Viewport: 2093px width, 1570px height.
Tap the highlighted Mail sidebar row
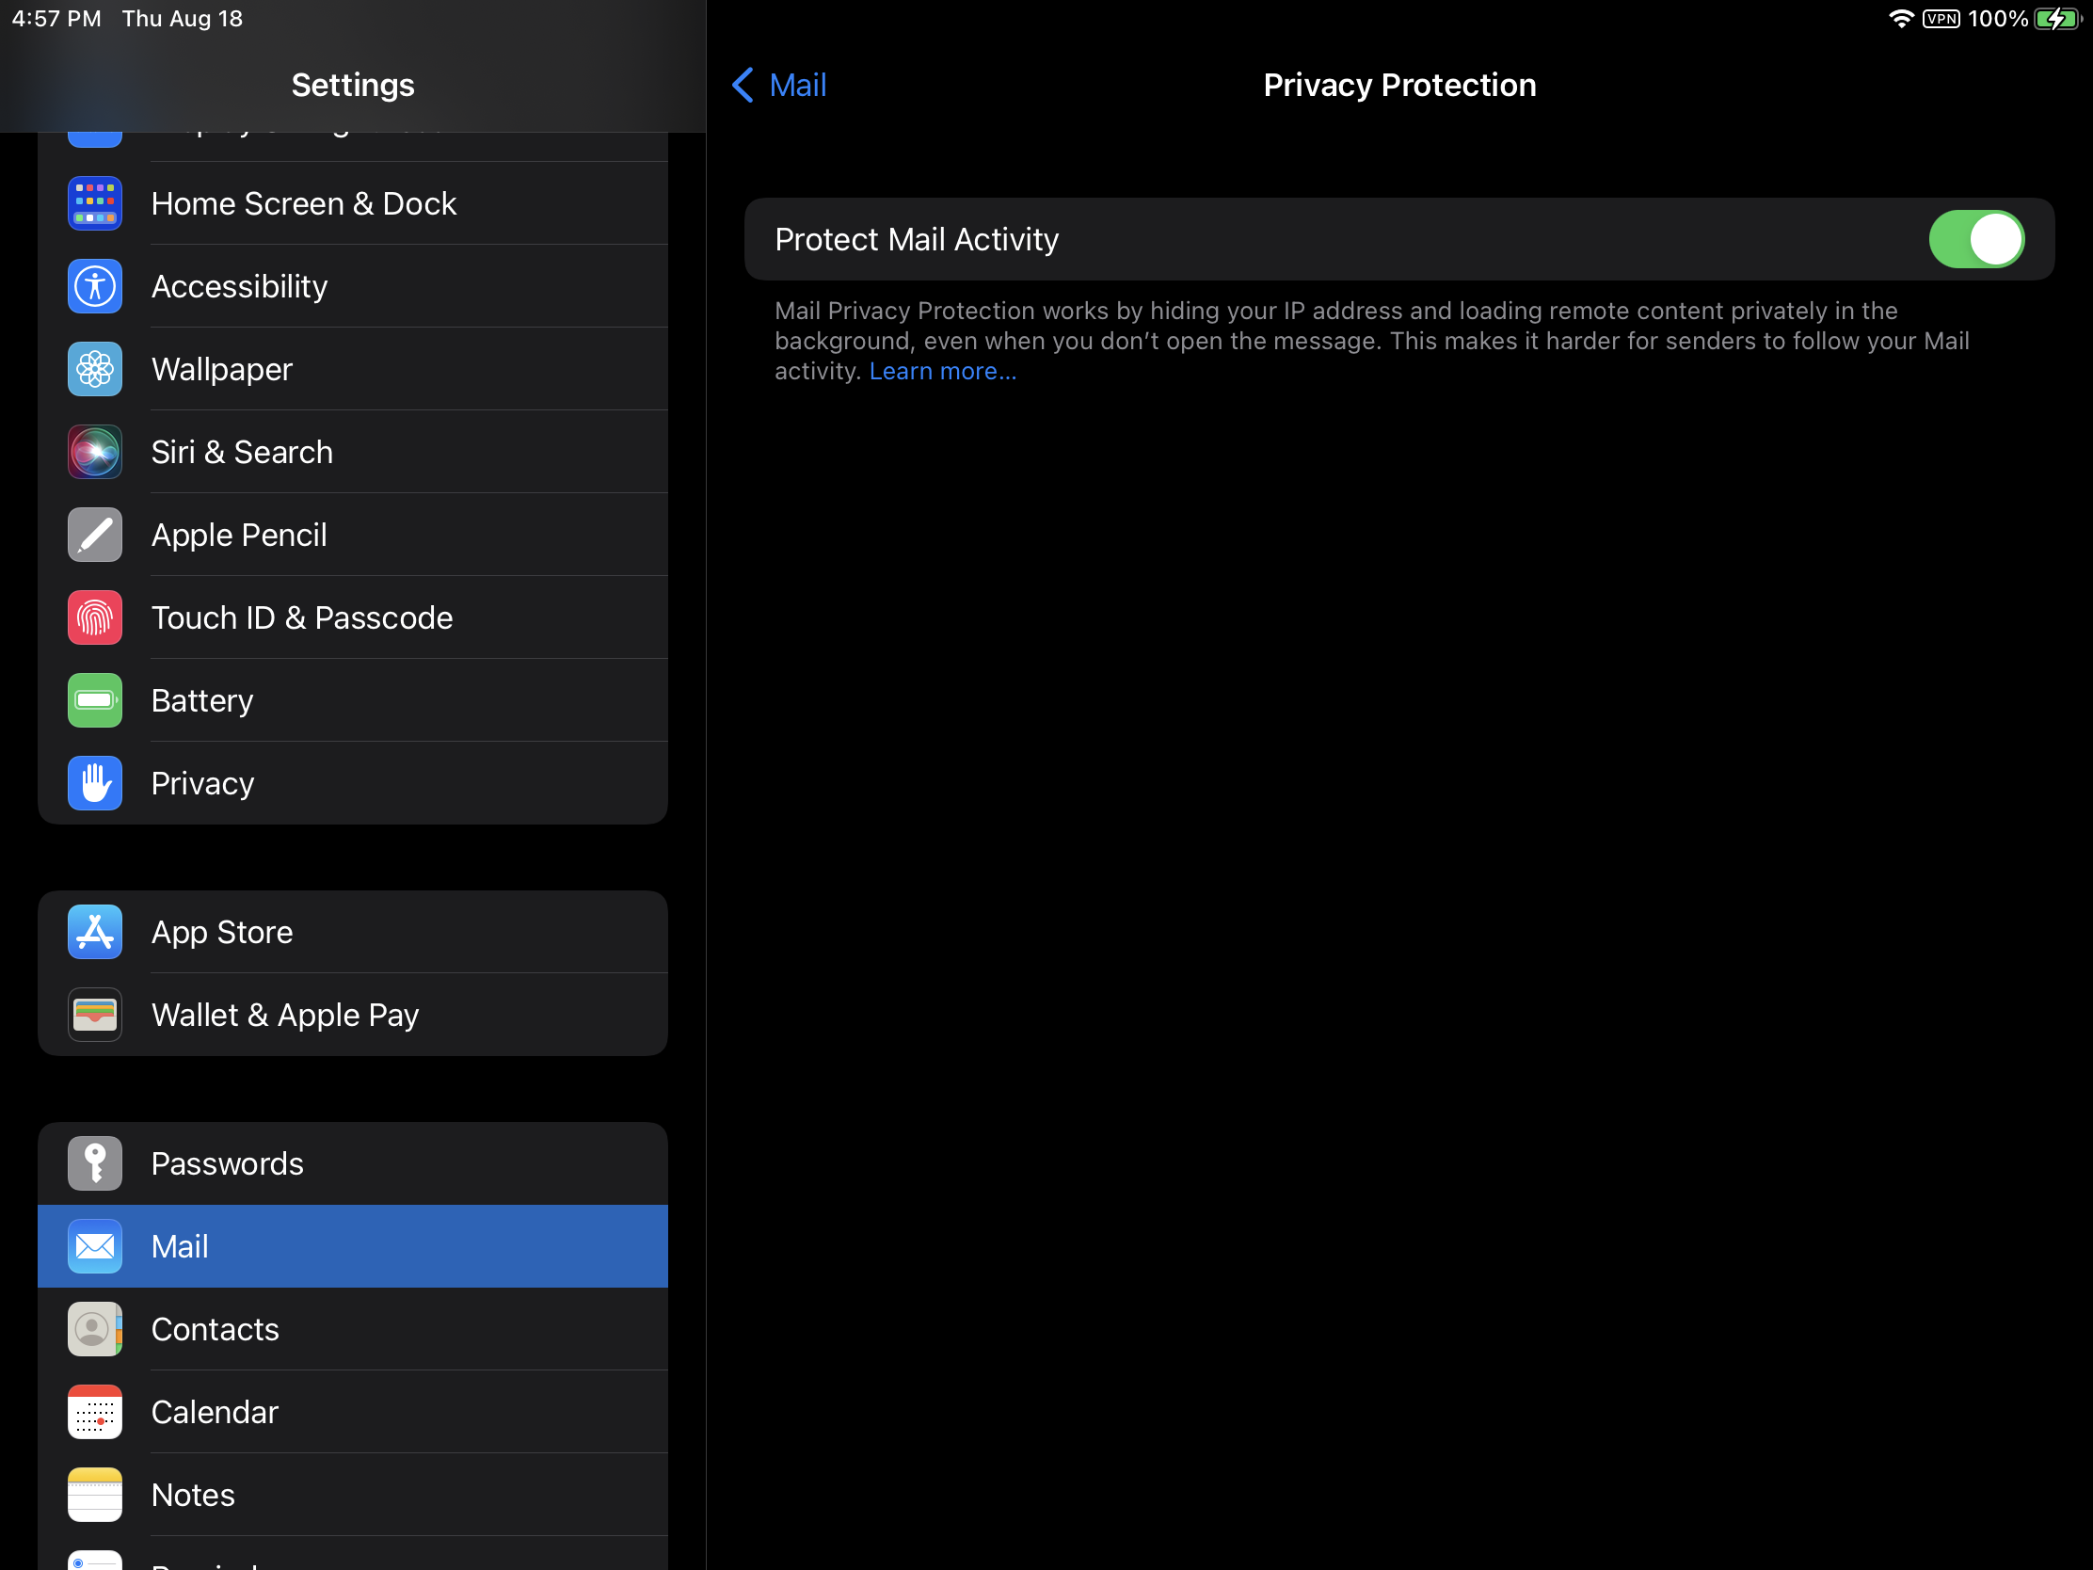352,1246
